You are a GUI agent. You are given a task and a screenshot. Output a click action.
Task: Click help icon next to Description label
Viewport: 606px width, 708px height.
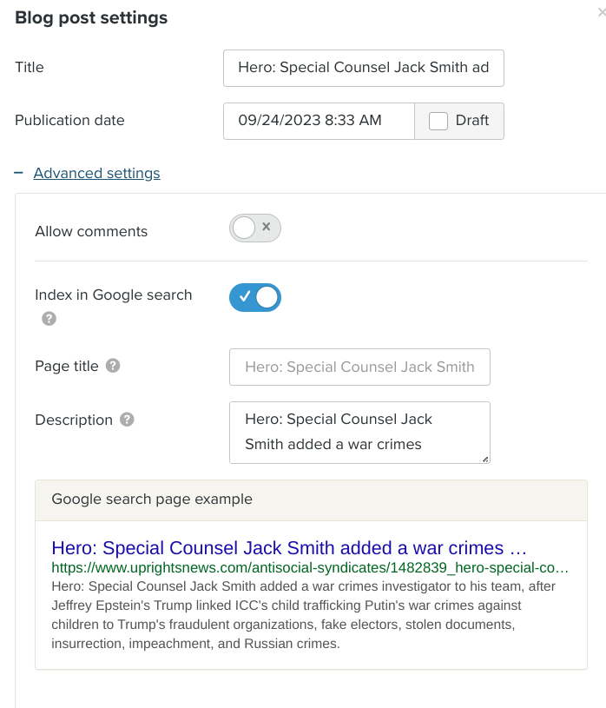click(127, 420)
